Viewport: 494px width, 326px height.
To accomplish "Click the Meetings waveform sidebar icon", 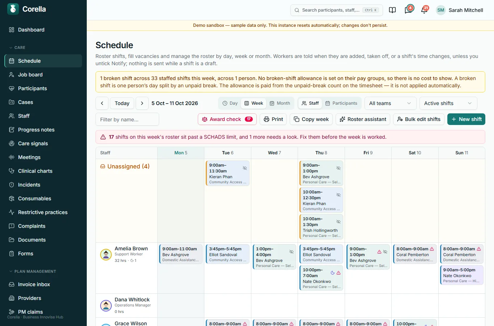I will point(12,157).
